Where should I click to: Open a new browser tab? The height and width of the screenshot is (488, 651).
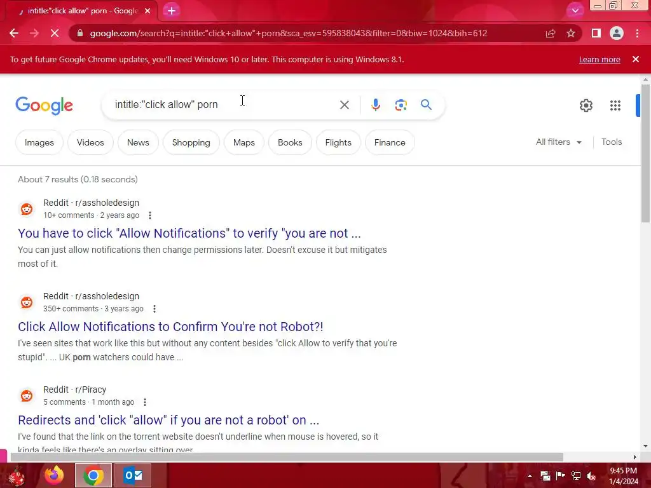(x=172, y=11)
